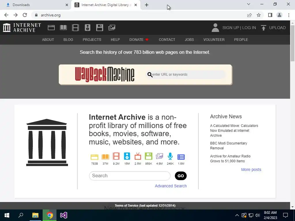Image resolution: width=295 pixels, height=221 pixels.
Task: Open the JOBS menu item
Action: (x=189, y=40)
